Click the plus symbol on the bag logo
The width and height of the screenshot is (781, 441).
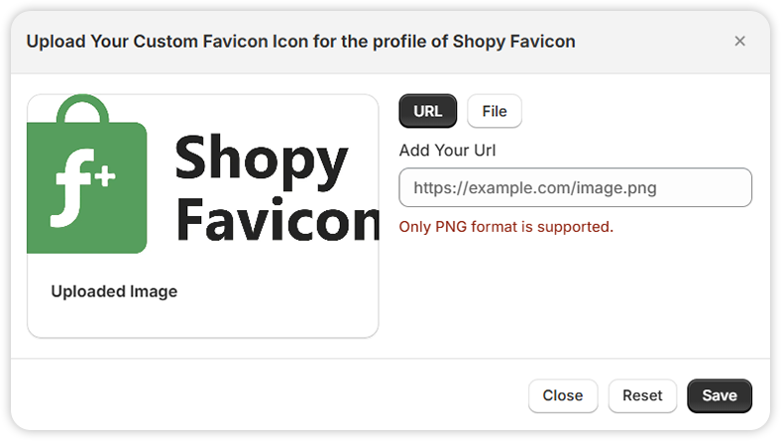coord(105,176)
